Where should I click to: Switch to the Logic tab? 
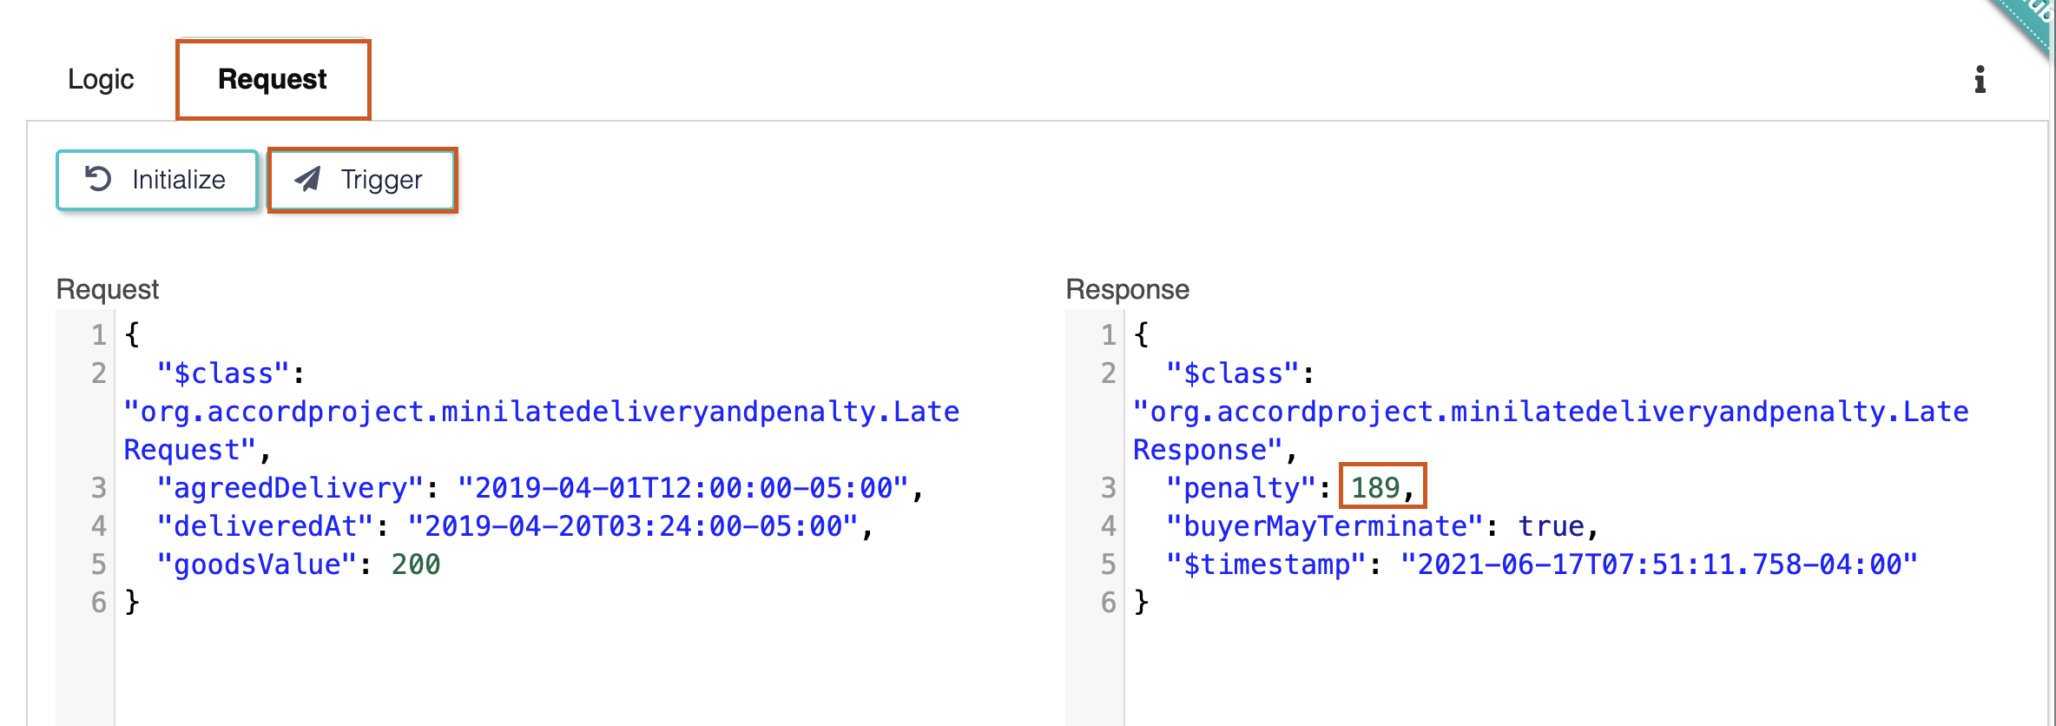pyautogui.click(x=101, y=80)
